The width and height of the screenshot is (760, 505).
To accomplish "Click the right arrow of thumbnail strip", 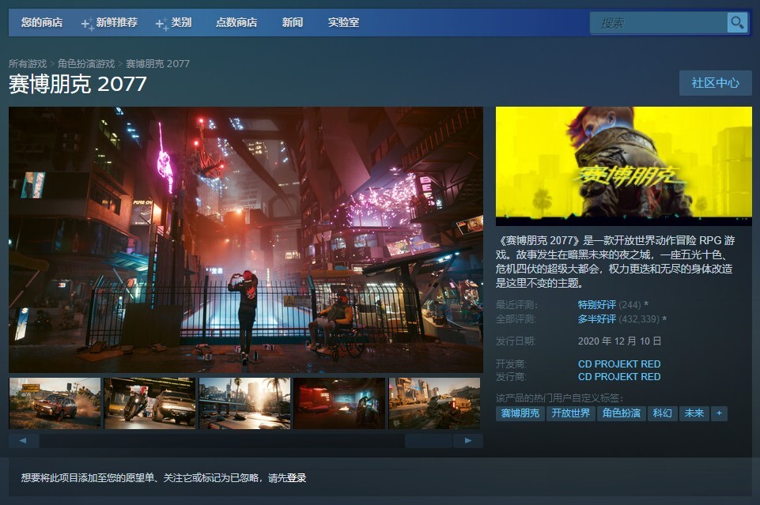I will [468, 441].
